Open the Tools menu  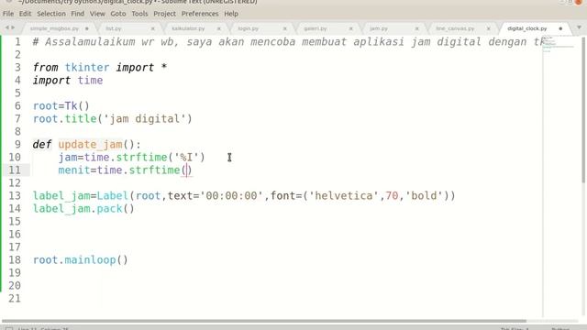point(139,14)
